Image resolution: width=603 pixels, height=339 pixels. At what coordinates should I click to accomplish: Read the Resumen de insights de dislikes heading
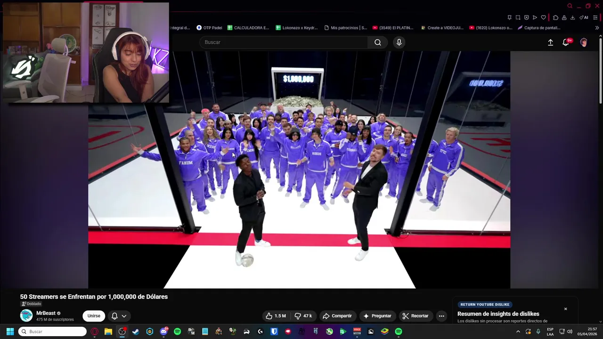498,314
